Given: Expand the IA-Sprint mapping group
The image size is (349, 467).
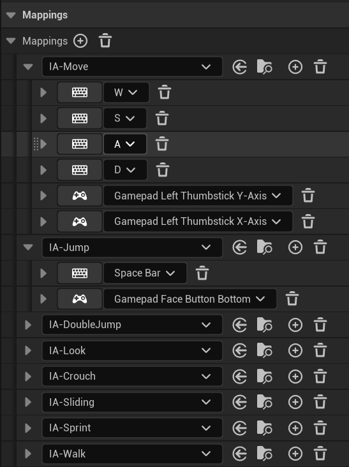Looking at the screenshot, I should pos(28,428).
